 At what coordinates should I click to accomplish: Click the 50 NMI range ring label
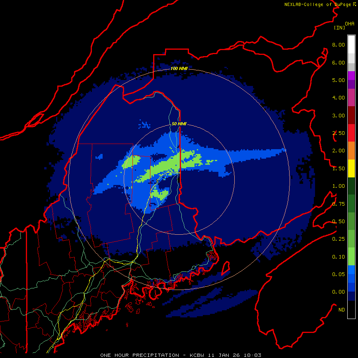click(x=179, y=124)
